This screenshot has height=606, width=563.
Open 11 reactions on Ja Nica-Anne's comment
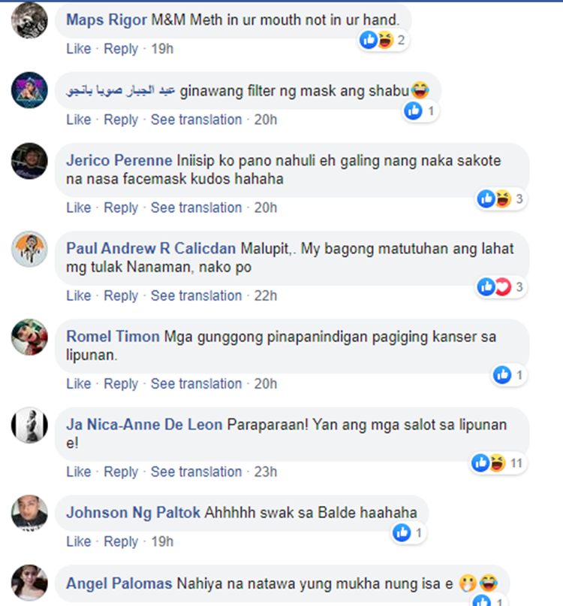click(498, 463)
